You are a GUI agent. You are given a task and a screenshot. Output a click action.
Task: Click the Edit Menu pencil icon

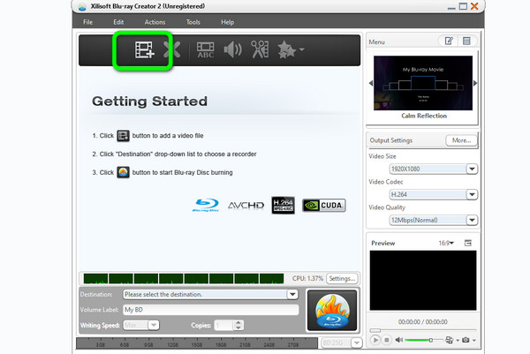449,41
